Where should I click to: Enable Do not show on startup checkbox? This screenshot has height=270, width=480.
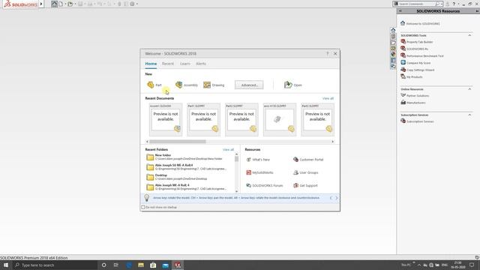point(143,207)
